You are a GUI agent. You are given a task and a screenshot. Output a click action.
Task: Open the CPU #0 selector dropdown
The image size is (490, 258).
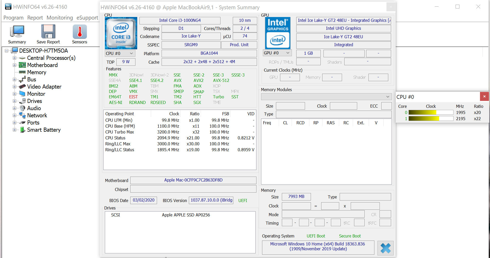click(120, 53)
